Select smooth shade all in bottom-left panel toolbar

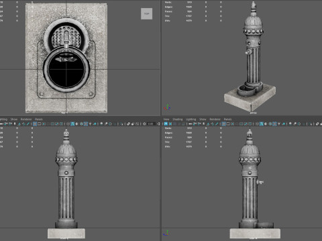pos(72,124)
